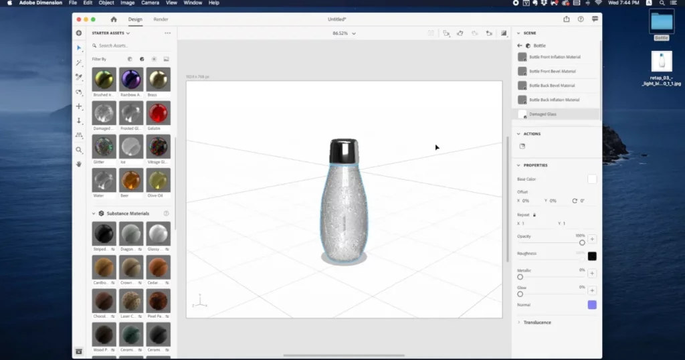The height and width of the screenshot is (360, 685).
Task: Open Spotlight search in menu bar
Action: tap(662, 3)
